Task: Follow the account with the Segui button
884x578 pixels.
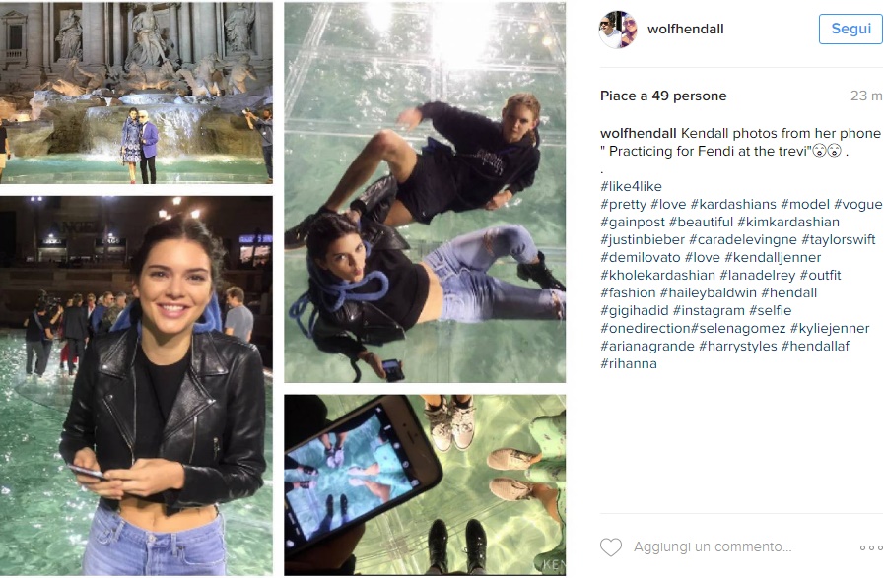Action: point(850,29)
